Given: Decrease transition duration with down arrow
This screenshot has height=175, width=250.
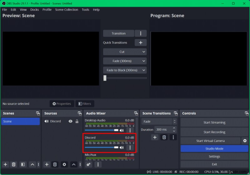Looking at the screenshot, I should point(174,131).
